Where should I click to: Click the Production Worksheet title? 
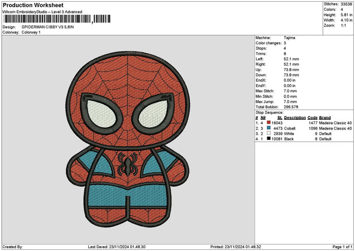coord(33,5)
